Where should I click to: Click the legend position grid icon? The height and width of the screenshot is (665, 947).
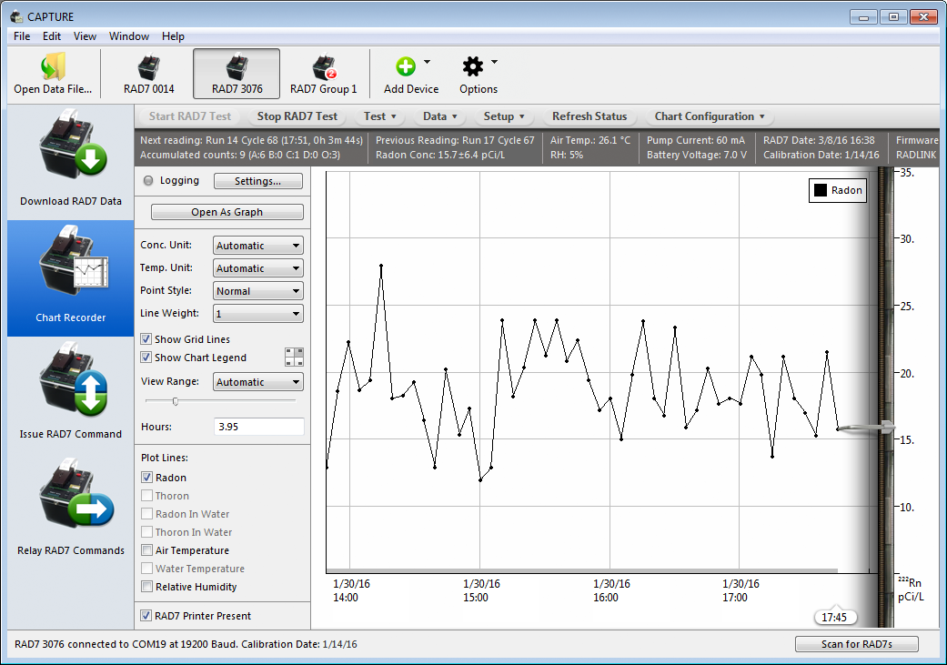click(294, 357)
